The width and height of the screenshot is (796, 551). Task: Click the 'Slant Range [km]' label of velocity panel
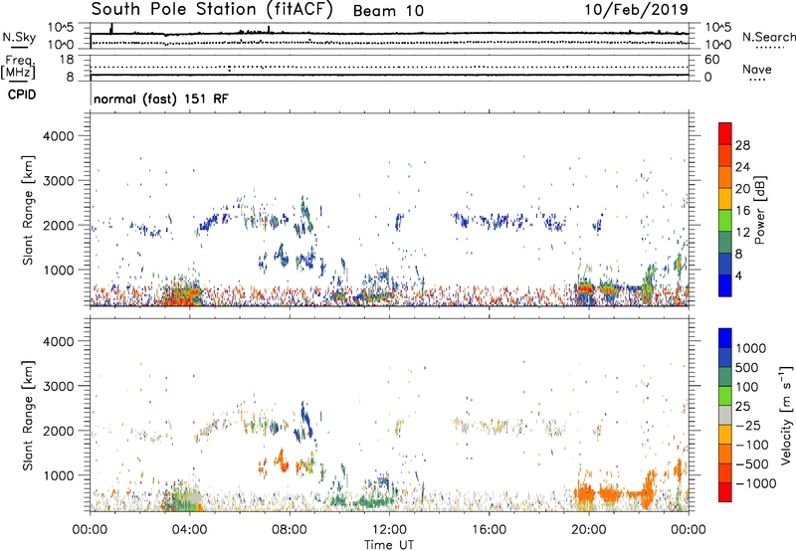point(28,415)
